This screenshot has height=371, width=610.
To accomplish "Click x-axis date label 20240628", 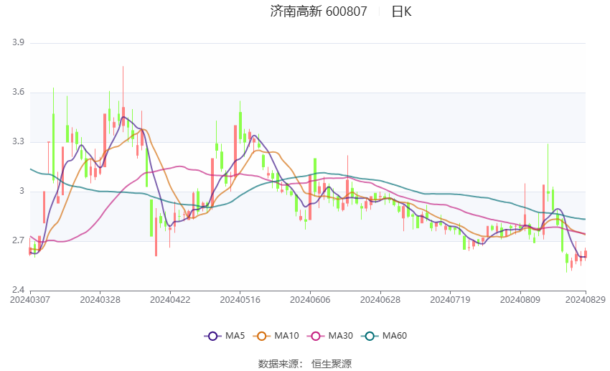I will point(380,300).
